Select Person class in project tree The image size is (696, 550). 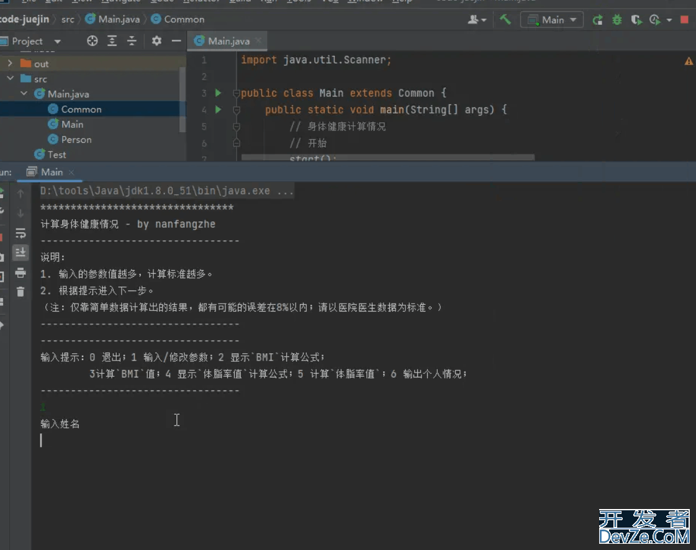[x=76, y=140]
